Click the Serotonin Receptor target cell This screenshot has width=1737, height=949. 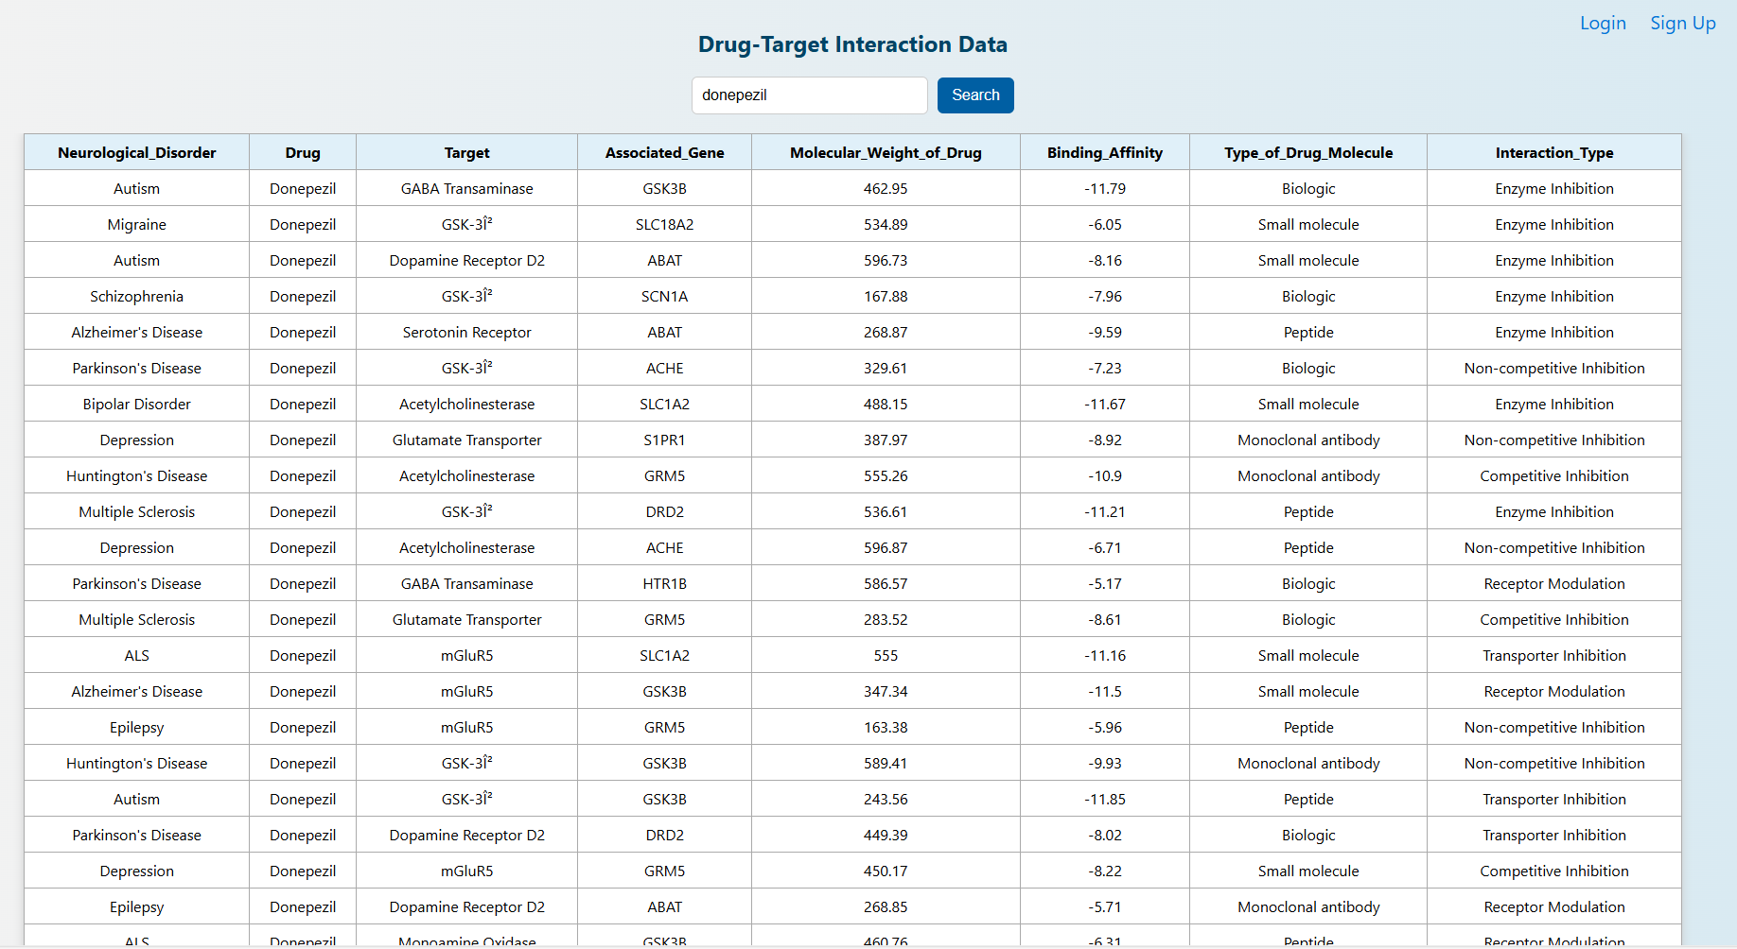467,332
